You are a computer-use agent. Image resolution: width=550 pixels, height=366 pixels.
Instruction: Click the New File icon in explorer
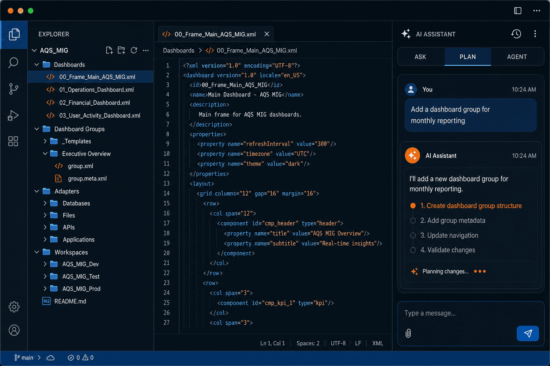coord(110,50)
